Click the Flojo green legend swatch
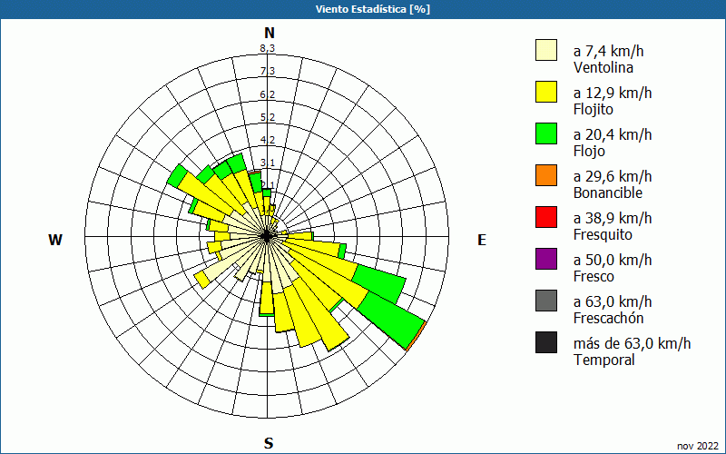The image size is (726, 454). [x=546, y=133]
